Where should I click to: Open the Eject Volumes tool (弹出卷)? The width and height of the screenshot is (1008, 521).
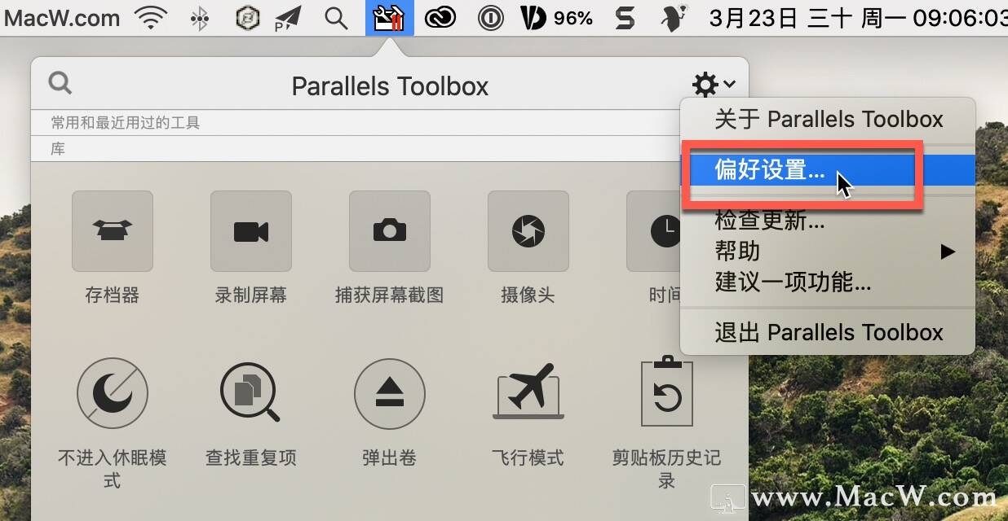coord(390,394)
